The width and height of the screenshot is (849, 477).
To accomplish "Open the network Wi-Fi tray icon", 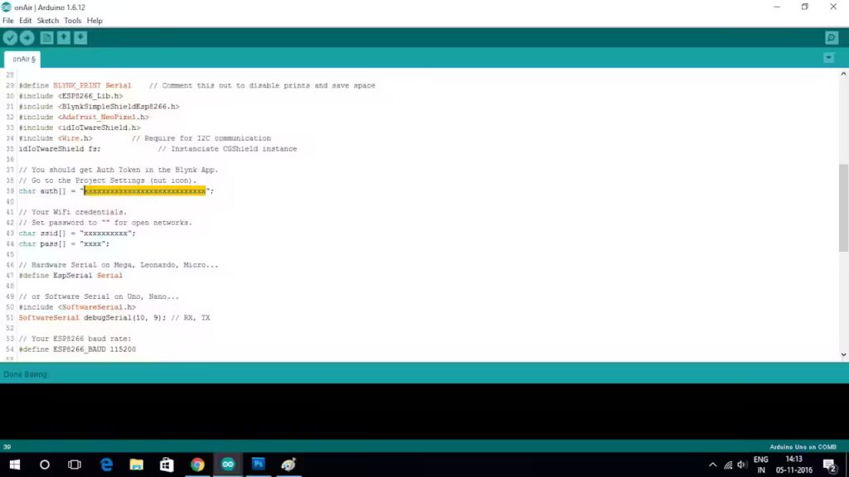I will (728, 465).
